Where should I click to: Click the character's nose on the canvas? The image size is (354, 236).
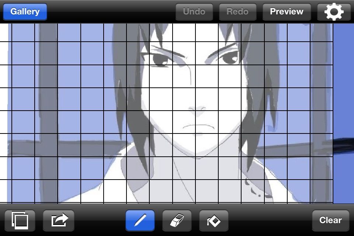coord(197,111)
